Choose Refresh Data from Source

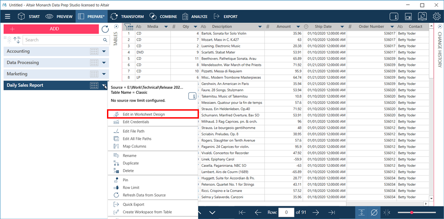[153, 195]
